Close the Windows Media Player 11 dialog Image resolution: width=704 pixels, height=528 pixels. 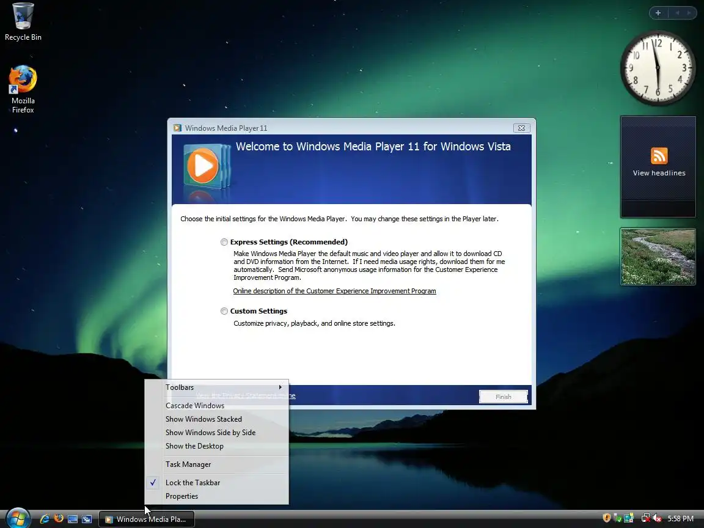[521, 128]
